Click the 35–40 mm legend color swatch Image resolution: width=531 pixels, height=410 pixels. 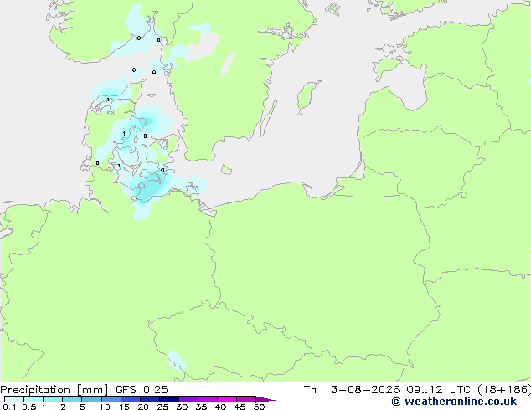pyautogui.click(x=207, y=399)
